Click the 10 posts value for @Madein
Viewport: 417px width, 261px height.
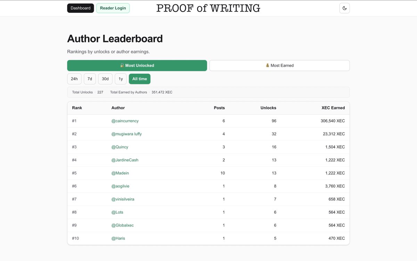(222, 173)
